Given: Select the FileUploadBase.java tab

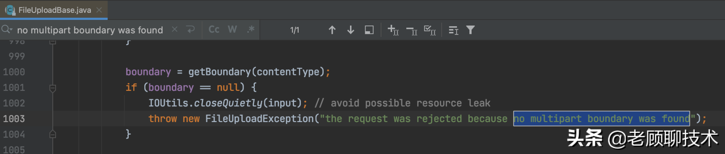Looking at the screenshot, I should [x=54, y=10].
